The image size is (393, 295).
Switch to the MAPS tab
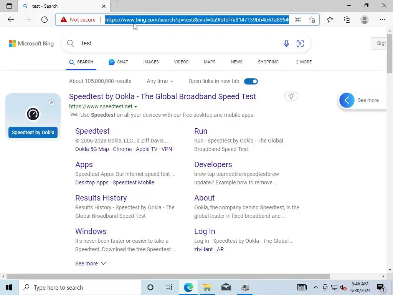(x=210, y=62)
